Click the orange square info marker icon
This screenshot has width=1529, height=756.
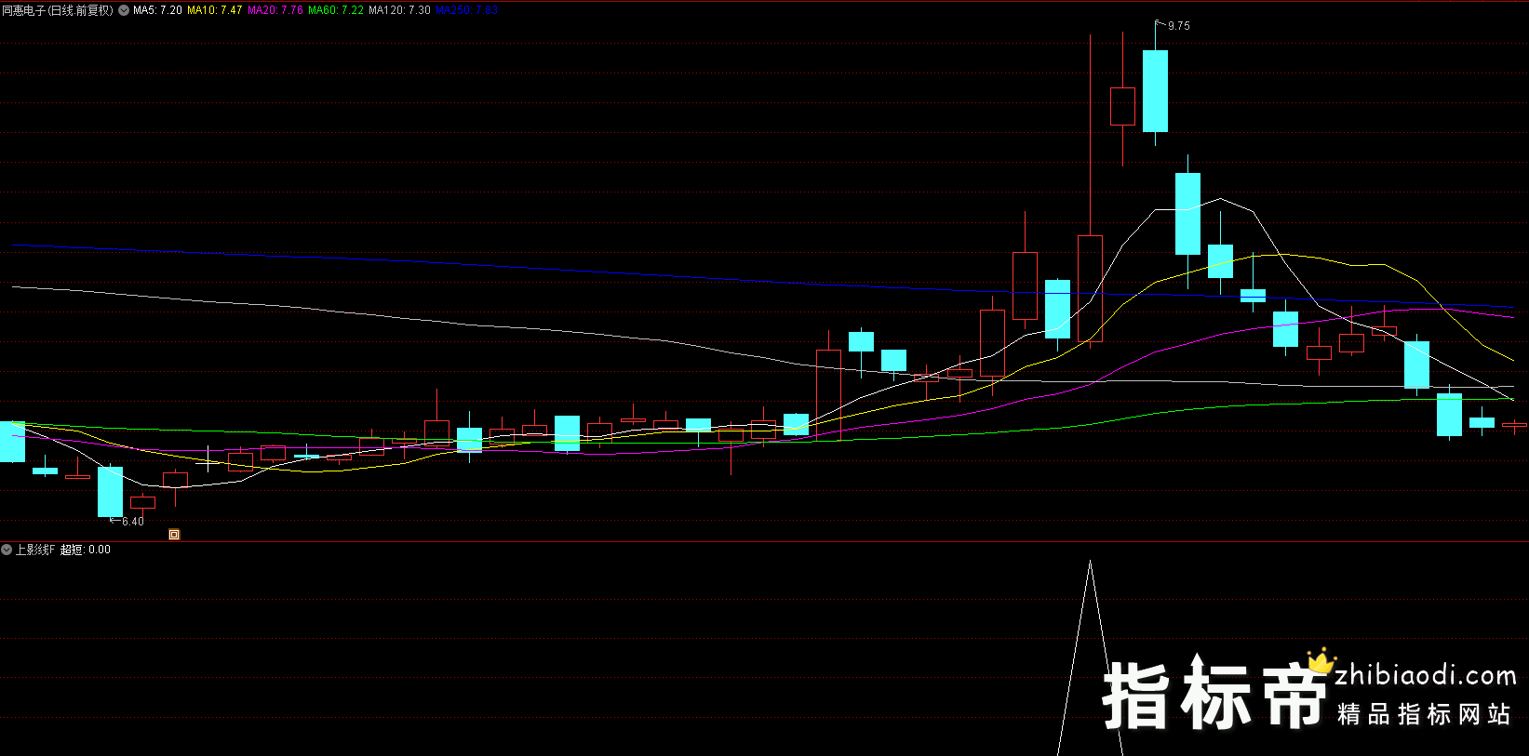tap(174, 535)
